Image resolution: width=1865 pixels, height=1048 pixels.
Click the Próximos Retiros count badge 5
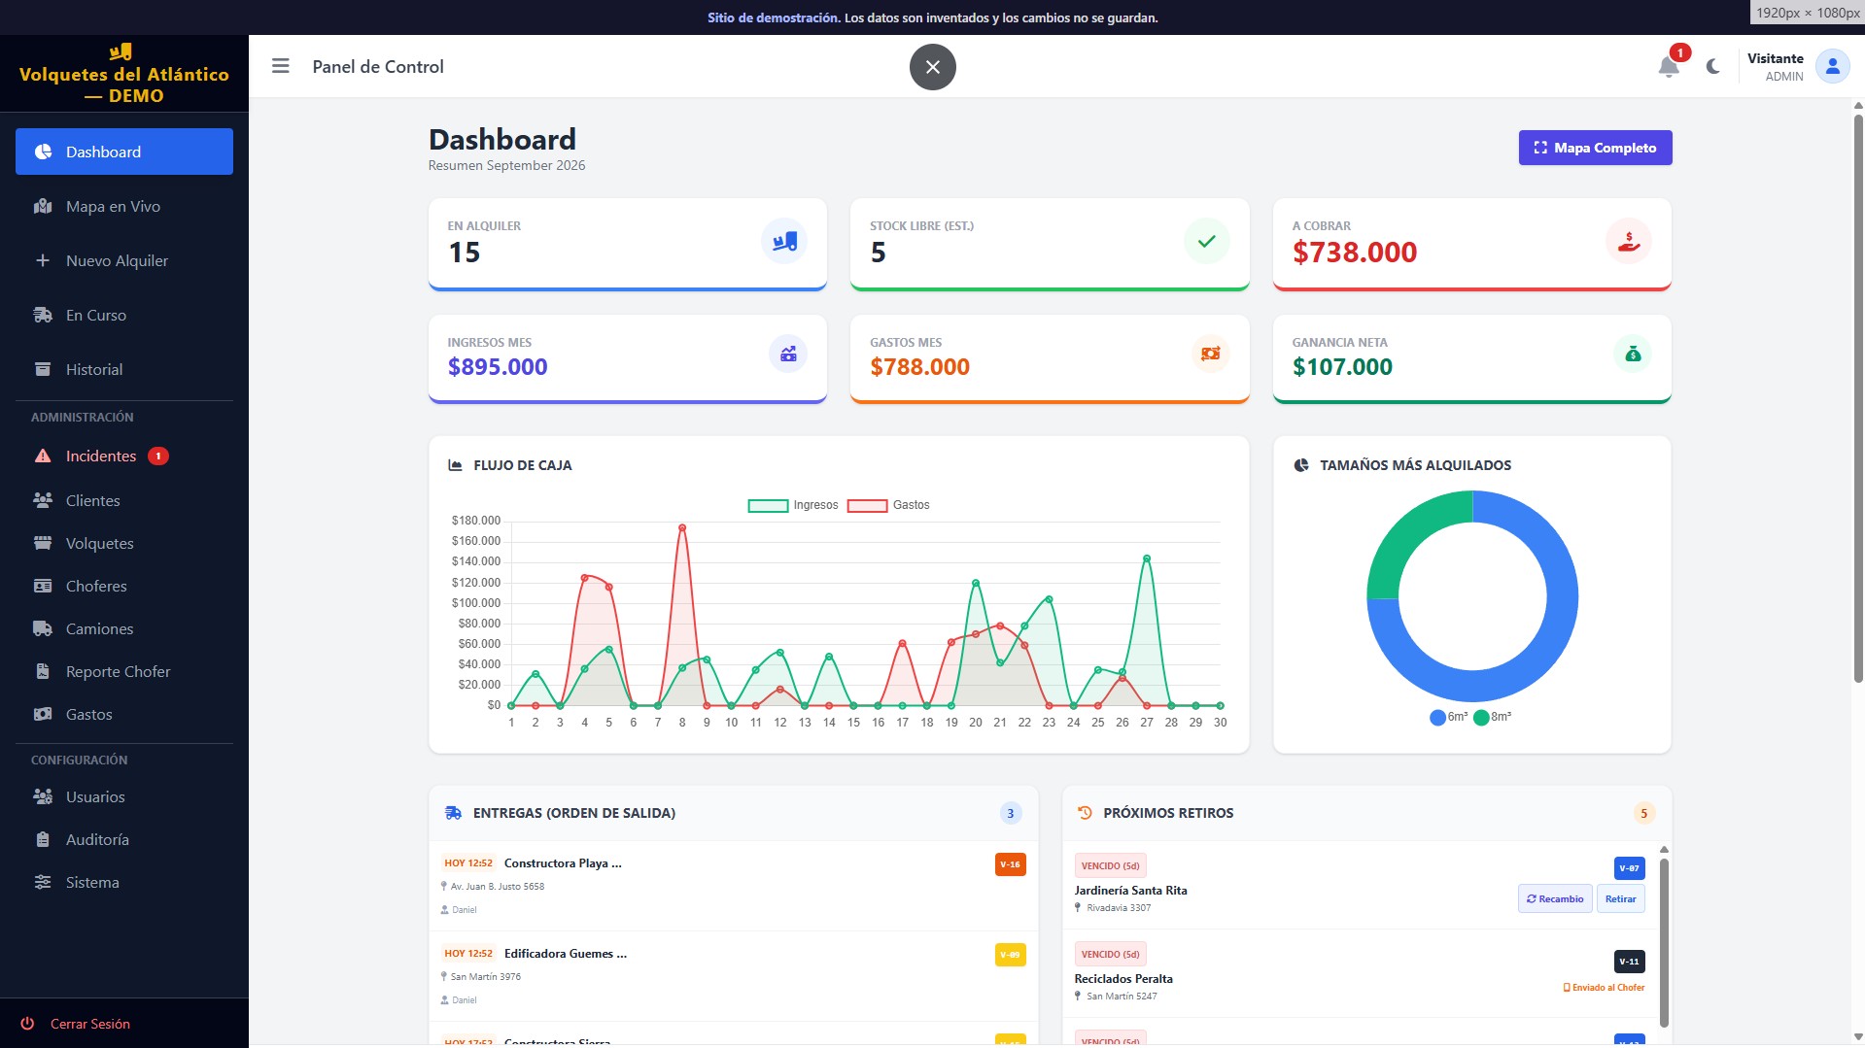coord(1644,813)
